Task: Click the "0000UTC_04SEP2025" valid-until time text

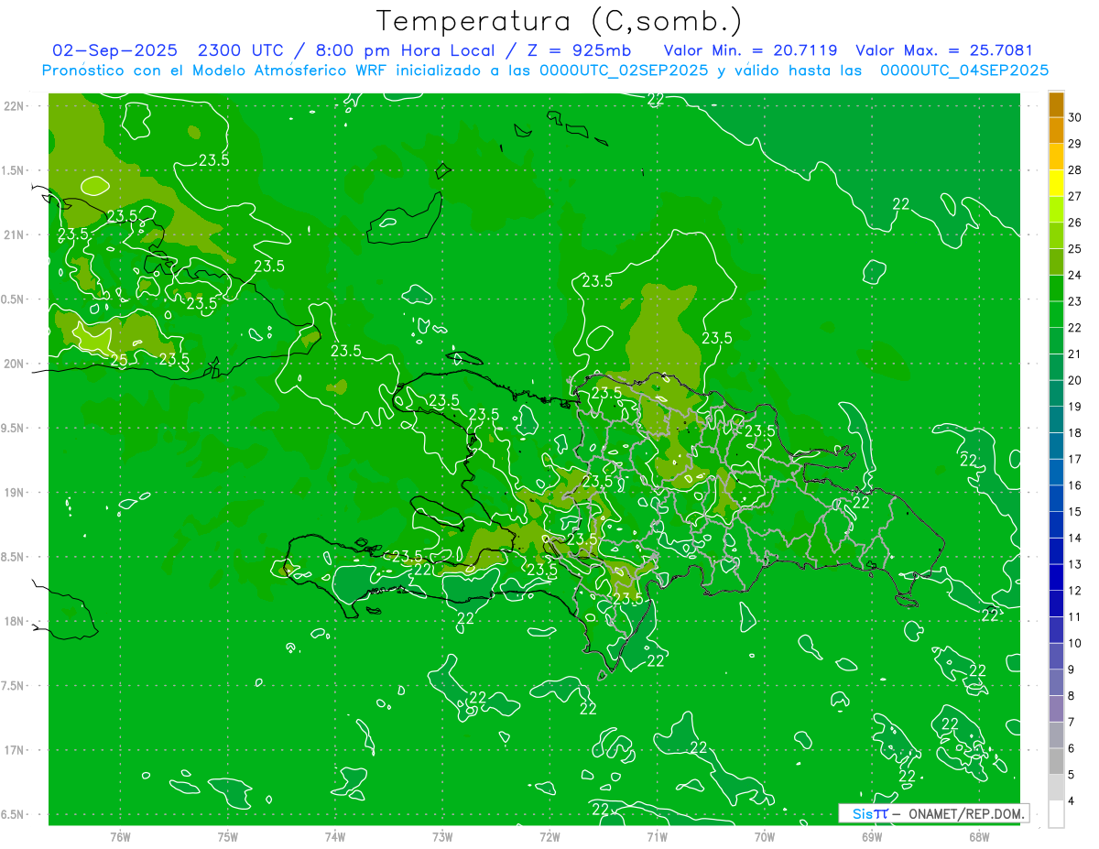Action: [964, 71]
